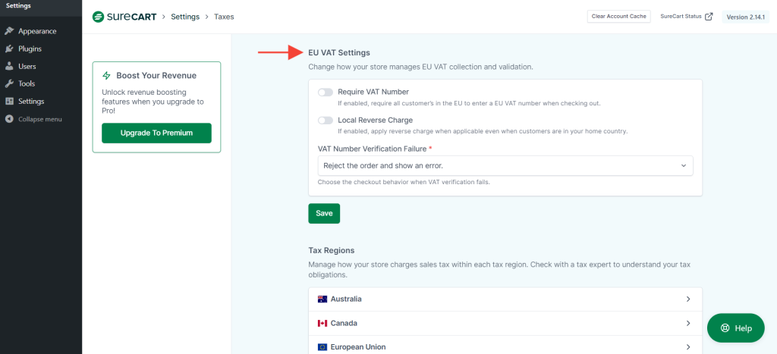Expand the Canada tax region chevron
Screen dimensions: 777x354
688,324
